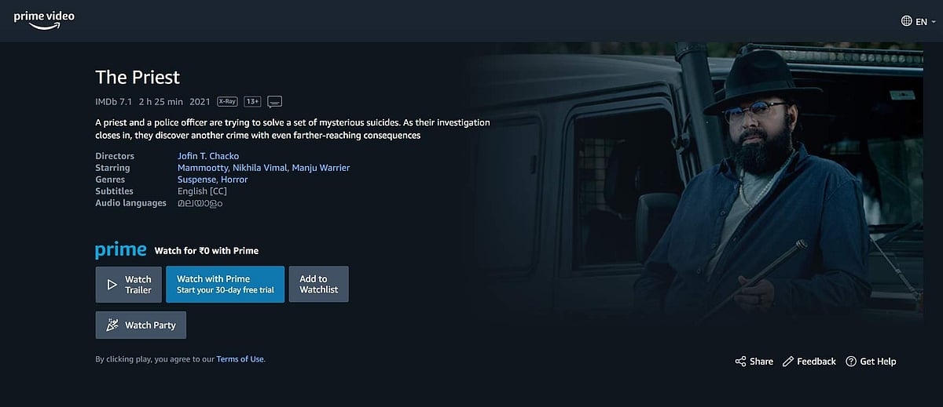
Task: Open actor Mammootty's page
Action: [x=203, y=168]
